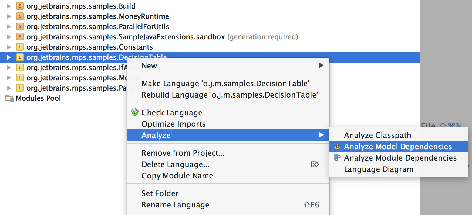Choose Optimize Imports from context menu
The width and height of the screenshot is (472, 215).
[x=173, y=124]
